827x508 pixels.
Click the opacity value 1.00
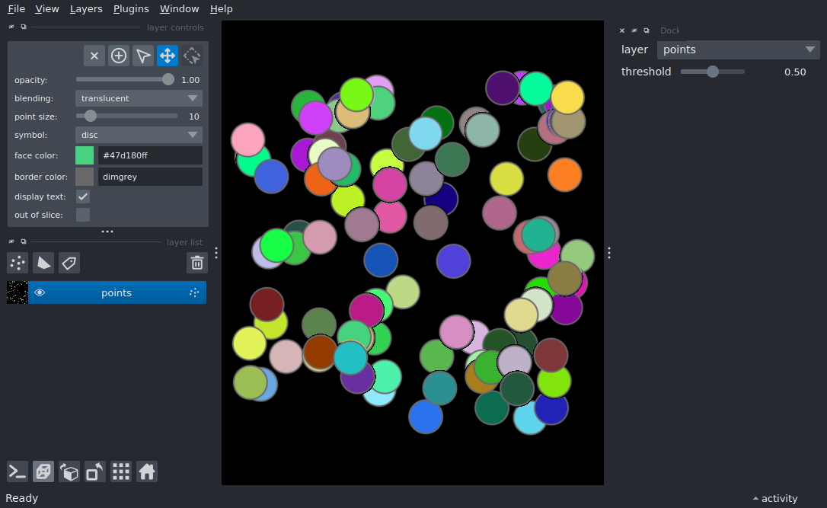point(190,80)
